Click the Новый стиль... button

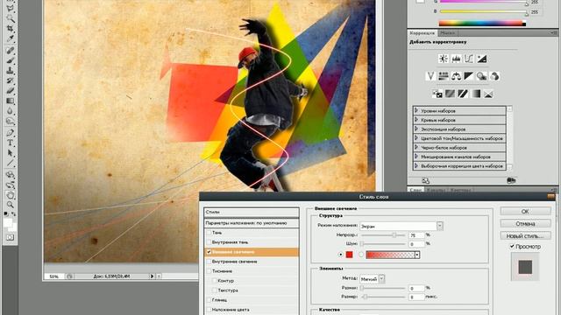525,235
